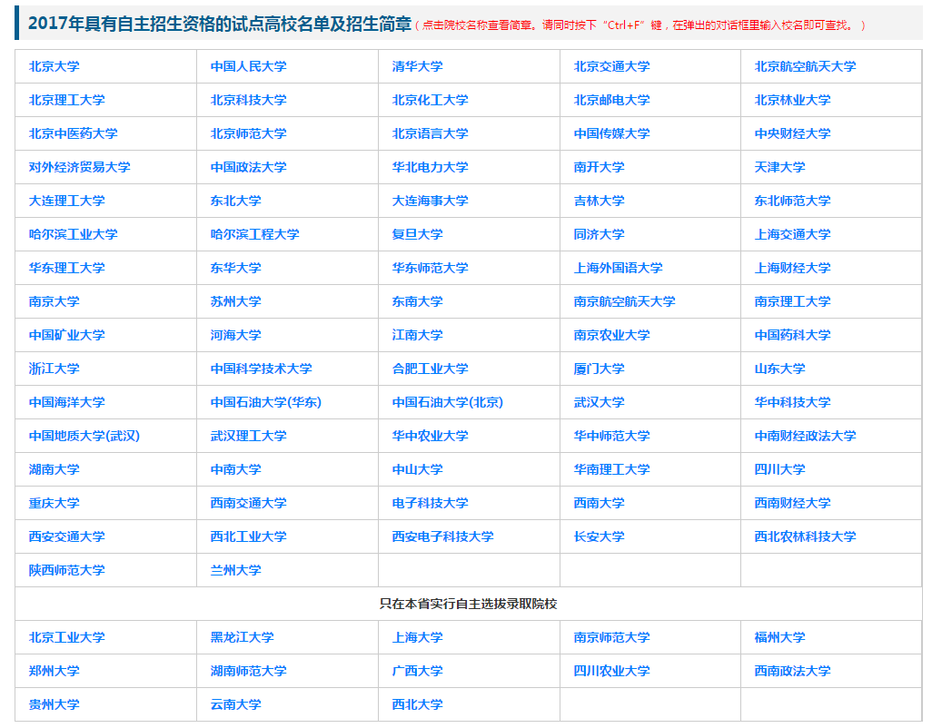Select 北京林业大学 link
Image resolution: width=942 pixels, height=728 pixels.
pos(792,100)
